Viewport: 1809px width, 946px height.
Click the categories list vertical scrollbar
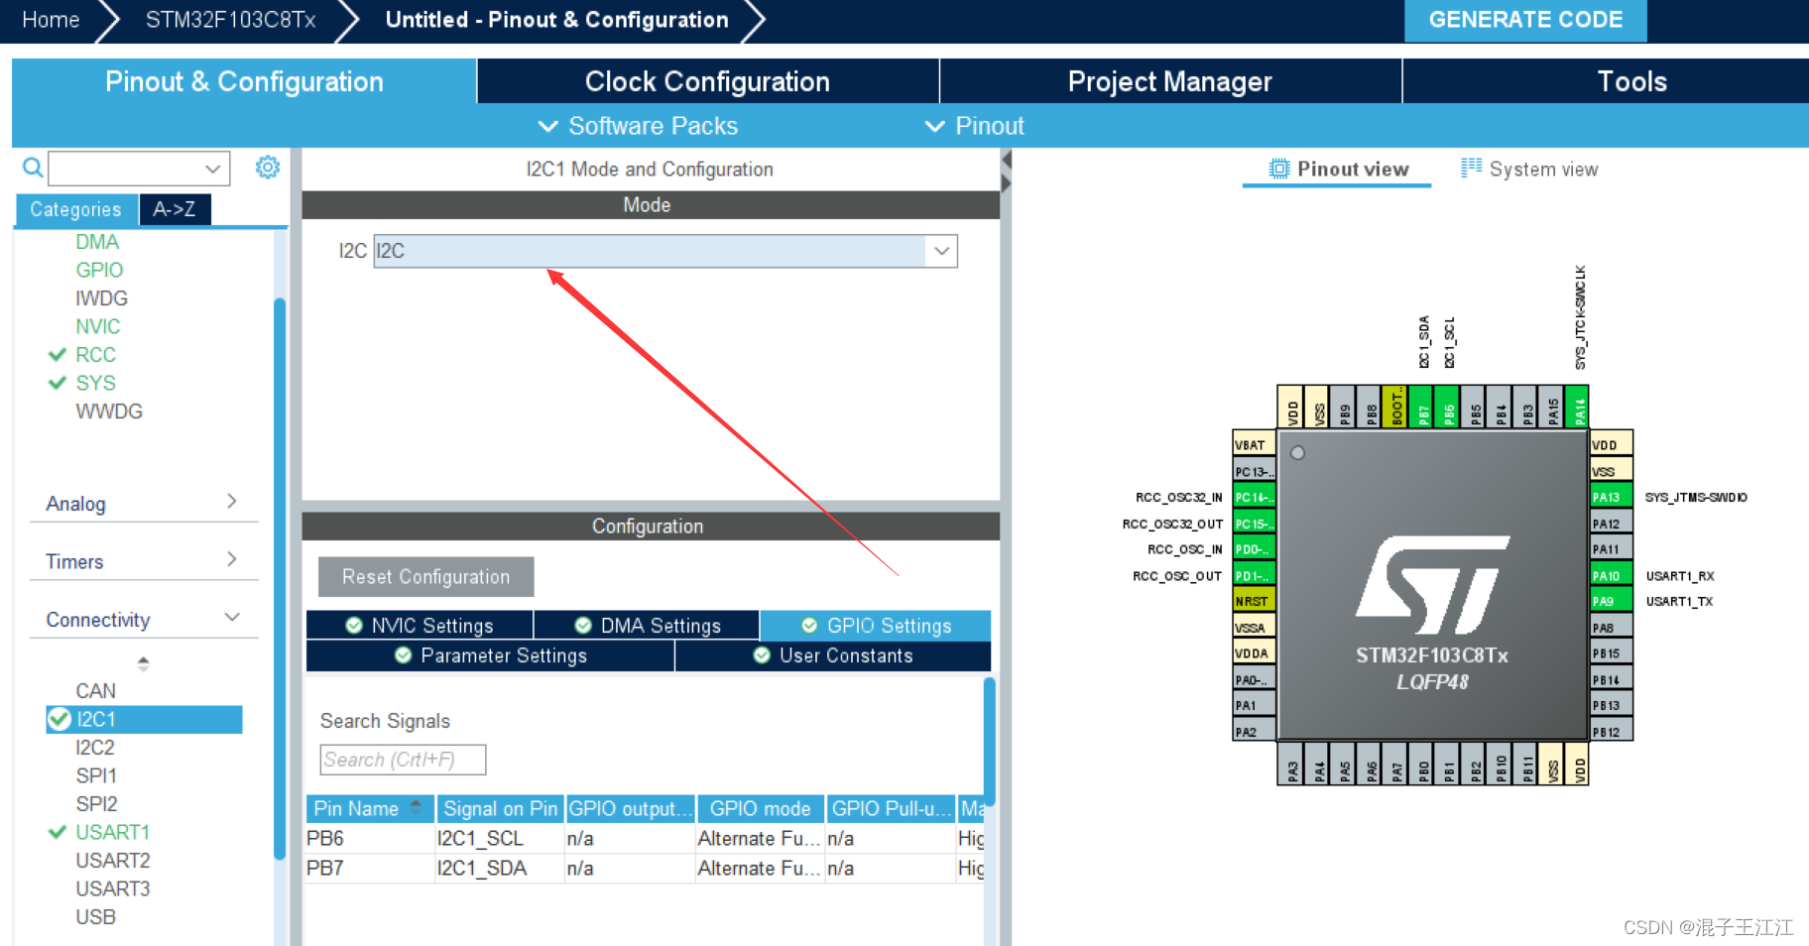click(280, 577)
